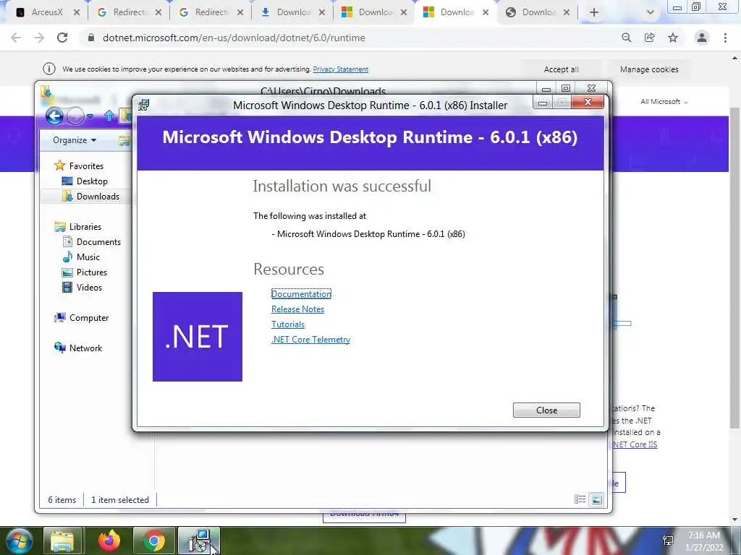Expand the All Microsoft dropdown
This screenshot has height=555, width=741.
(664, 102)
